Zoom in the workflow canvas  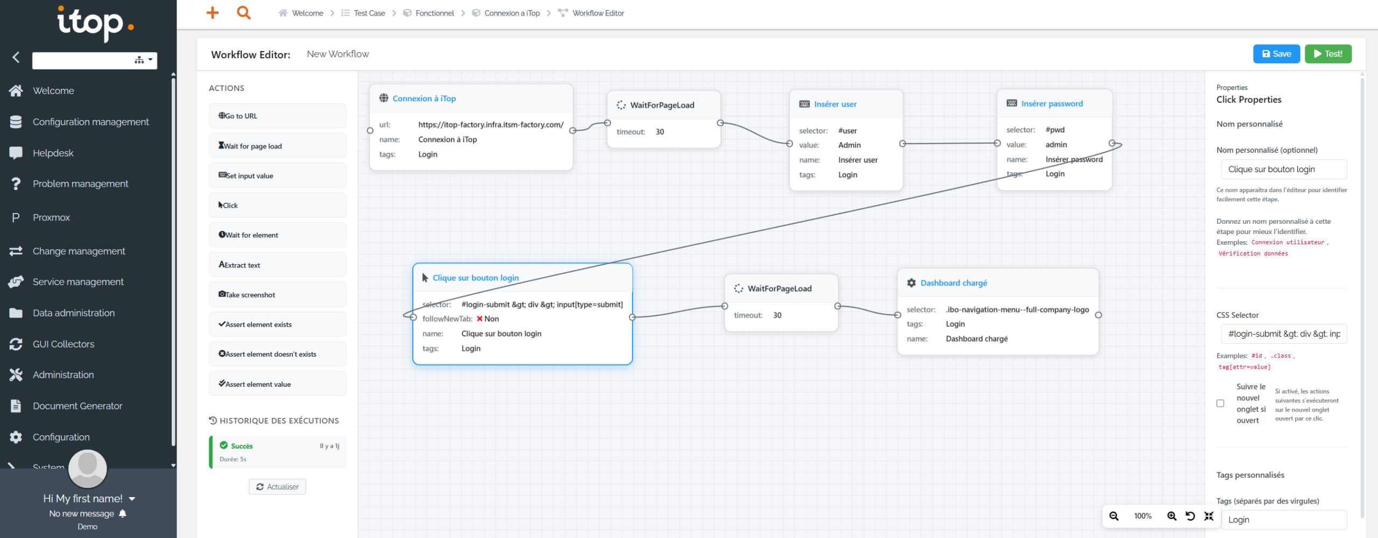(x=1171, y=516)
